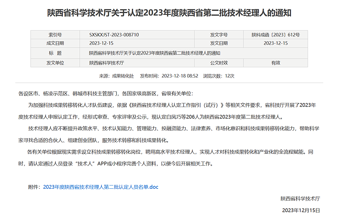
Task: Click the main notice headline at top
Action: (169, 13)
